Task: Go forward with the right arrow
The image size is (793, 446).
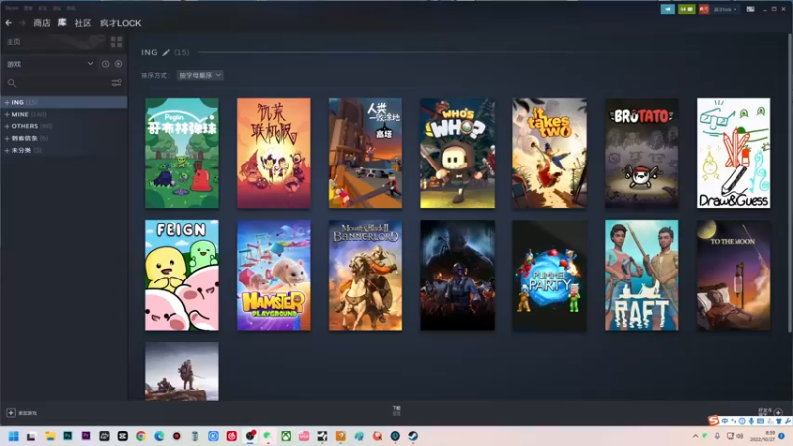Action: [22, 23]
